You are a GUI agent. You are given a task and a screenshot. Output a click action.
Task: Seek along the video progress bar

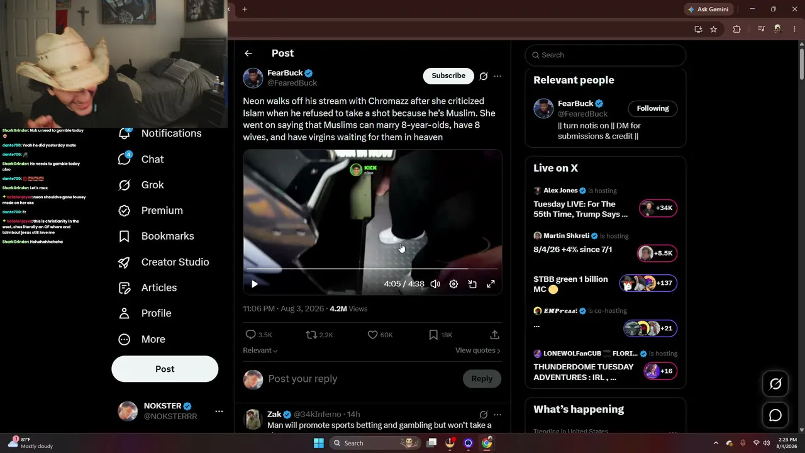pyautogui.click(x=372, y=269)
